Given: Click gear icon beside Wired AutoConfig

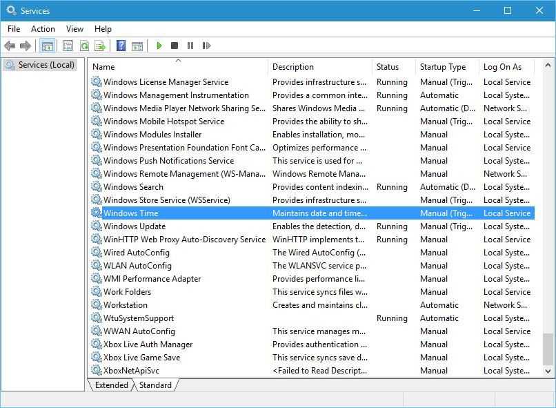Looking at the screenshot, I should [x=96, y=252].
